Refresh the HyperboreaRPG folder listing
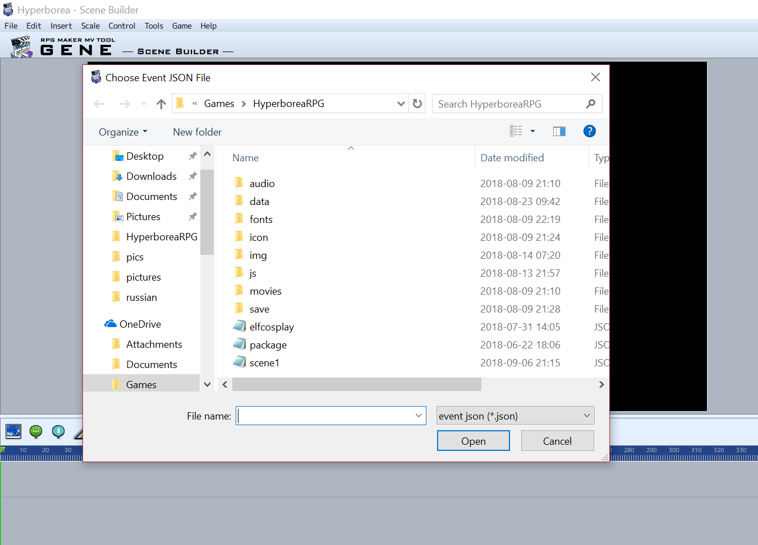Image resolution: width=758 pixels, height=545 pixels. click(x=417, y=104)
